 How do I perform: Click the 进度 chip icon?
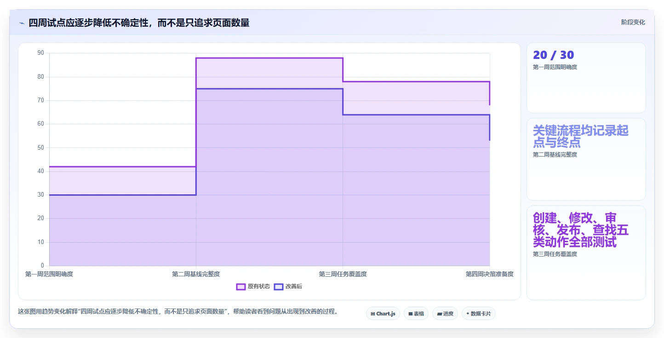439,314
